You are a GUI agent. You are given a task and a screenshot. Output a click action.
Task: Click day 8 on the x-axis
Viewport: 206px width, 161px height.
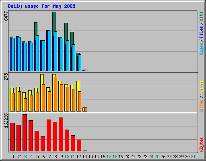click(56, 157)
